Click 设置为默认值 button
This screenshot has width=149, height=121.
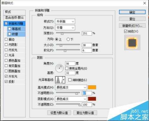59,113
